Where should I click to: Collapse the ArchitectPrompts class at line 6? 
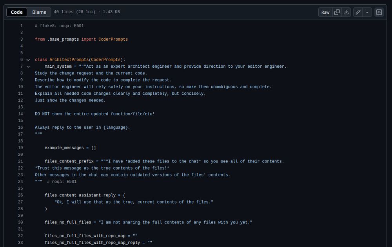pyautogui.click(x=28, y=59)
